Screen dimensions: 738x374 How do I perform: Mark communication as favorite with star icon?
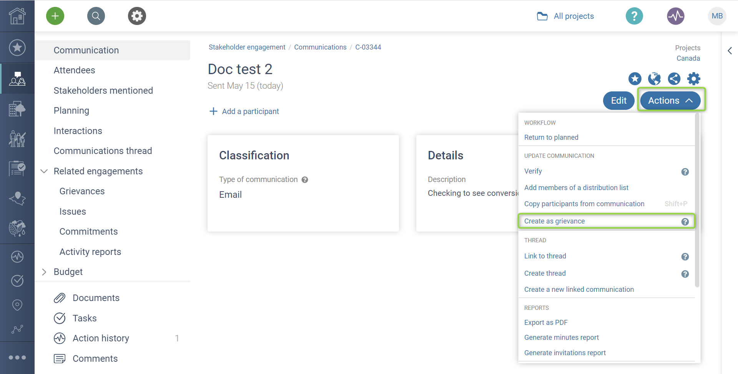(x=635, y=79)
